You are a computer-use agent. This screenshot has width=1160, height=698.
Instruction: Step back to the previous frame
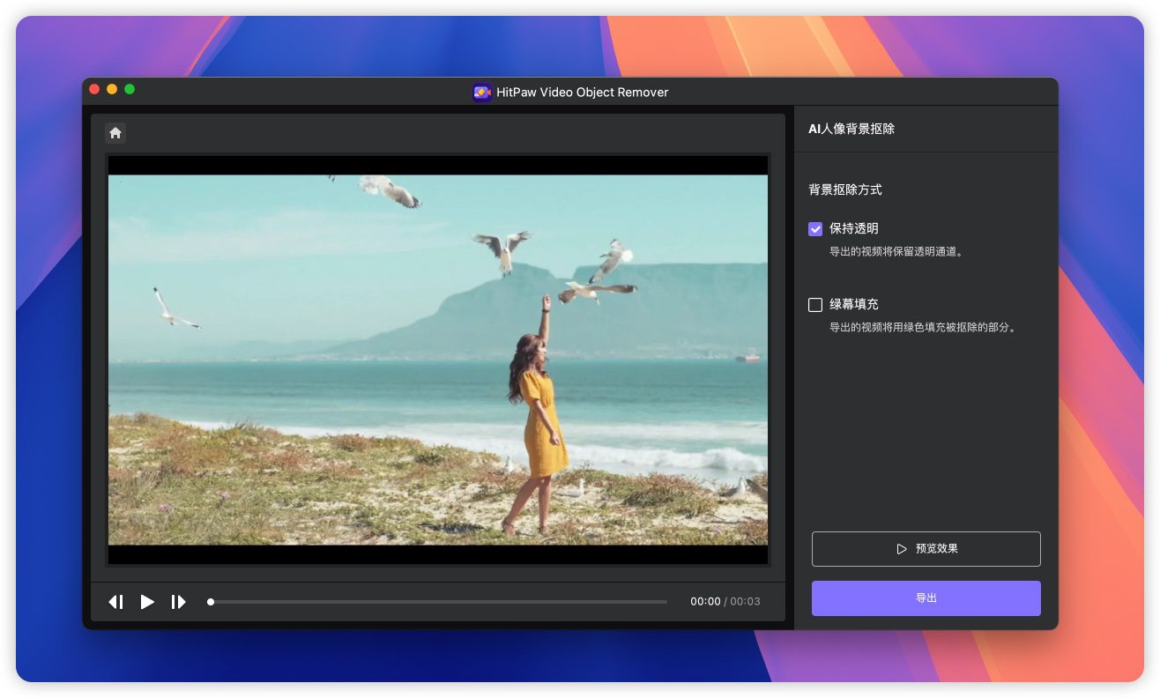click(x=115, y=602)
